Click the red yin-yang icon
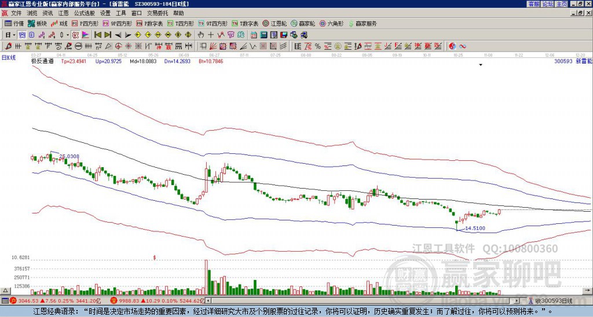The height and width of the screenshot is (317, 593). tap(452, 46)
